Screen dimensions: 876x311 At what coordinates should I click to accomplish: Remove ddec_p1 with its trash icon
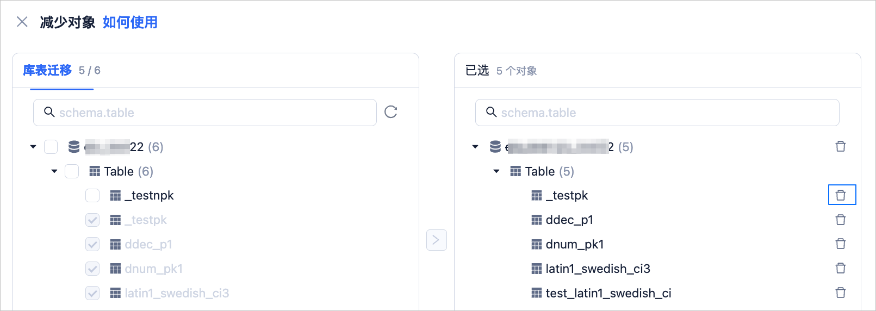pos(841,220)
